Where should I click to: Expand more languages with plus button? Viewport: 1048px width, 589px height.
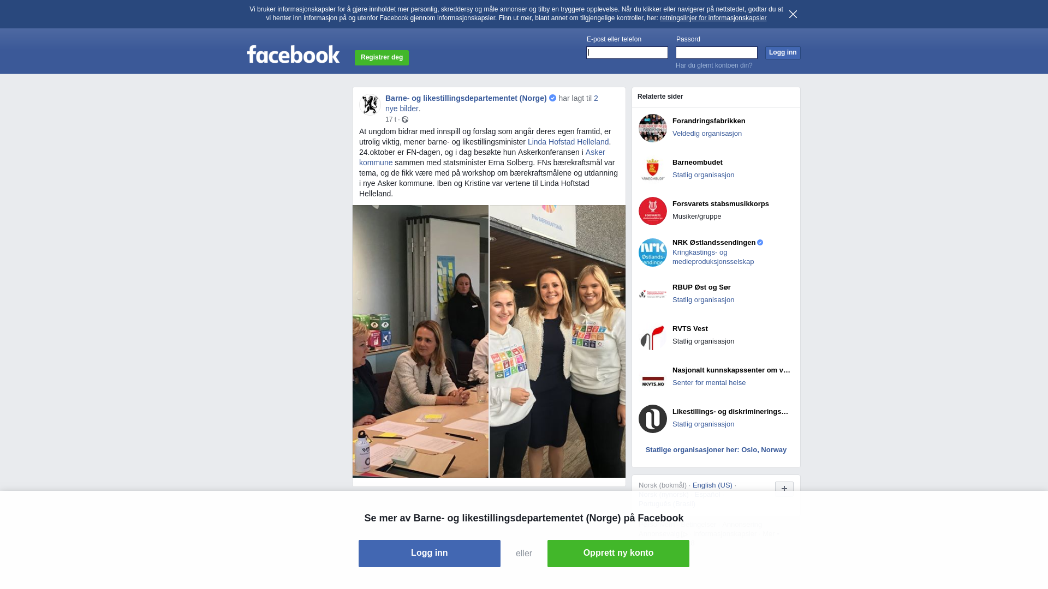point(784,489)
